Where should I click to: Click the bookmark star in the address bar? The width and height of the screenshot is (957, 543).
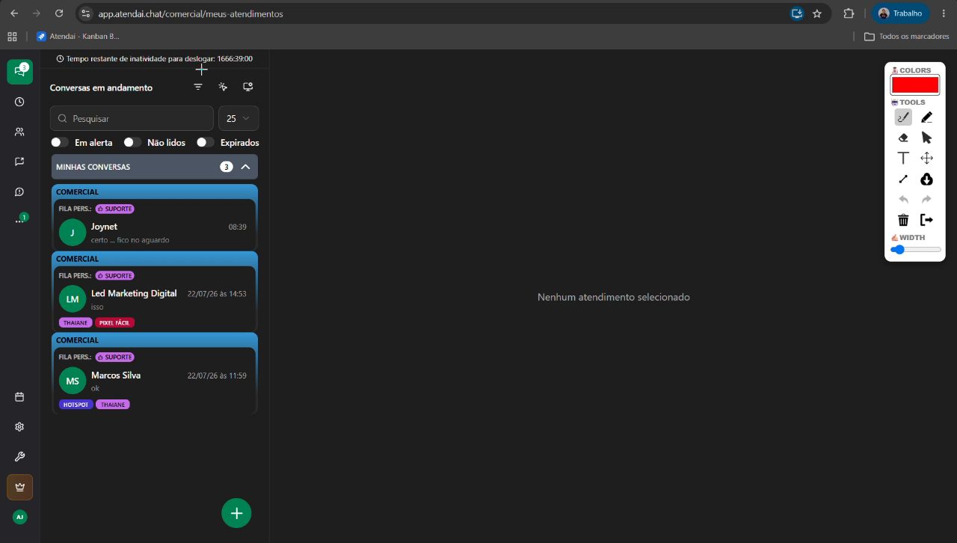click(x=817, y=13)
